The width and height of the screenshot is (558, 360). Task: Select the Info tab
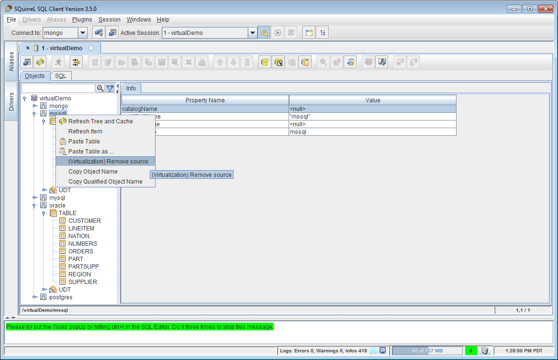(x=131, y=88)
